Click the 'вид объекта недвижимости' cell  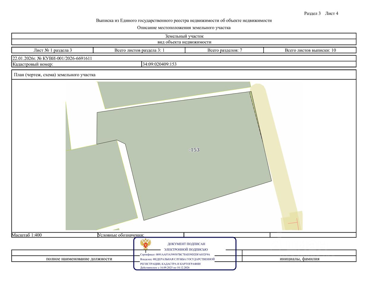184,42
